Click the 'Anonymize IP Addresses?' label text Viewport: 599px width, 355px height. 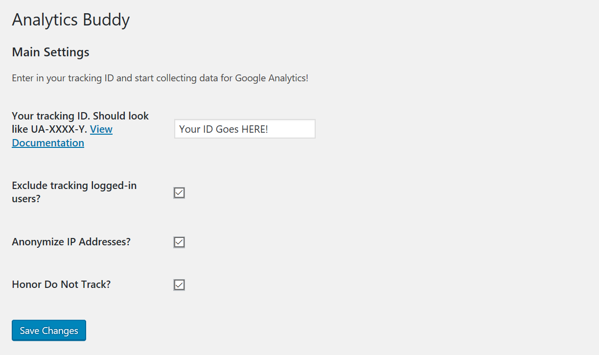point(71,242)
